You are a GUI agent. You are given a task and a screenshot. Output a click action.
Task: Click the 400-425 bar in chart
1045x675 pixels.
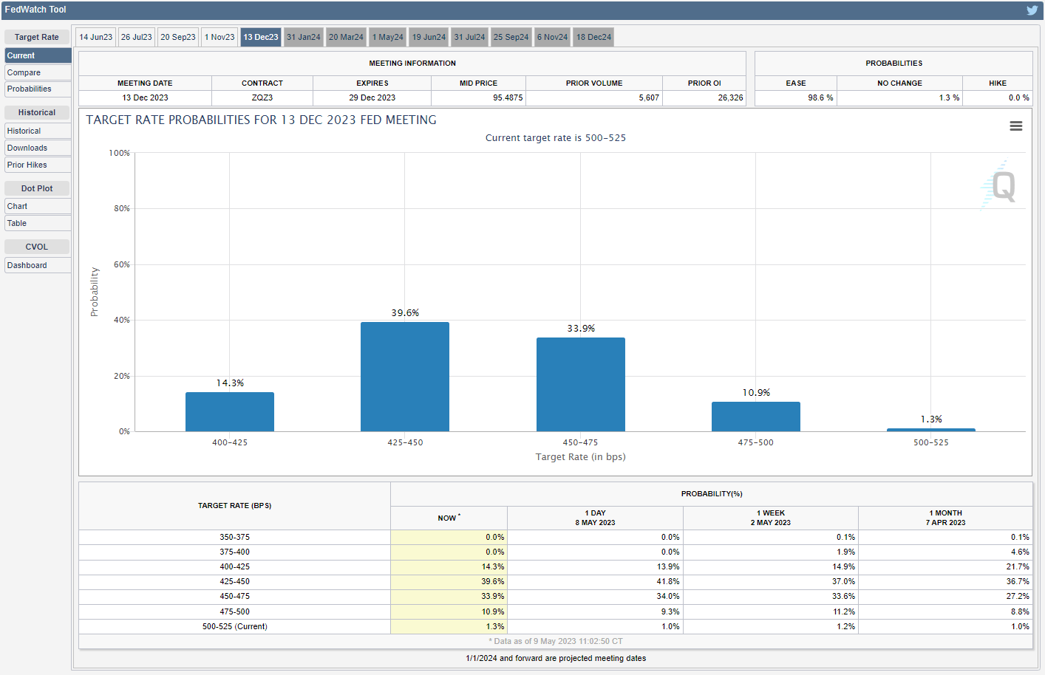tap(230, 412)
